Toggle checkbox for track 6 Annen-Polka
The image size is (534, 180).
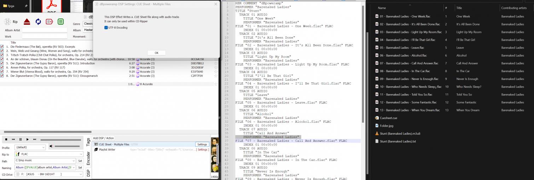[x=2, y=68]
